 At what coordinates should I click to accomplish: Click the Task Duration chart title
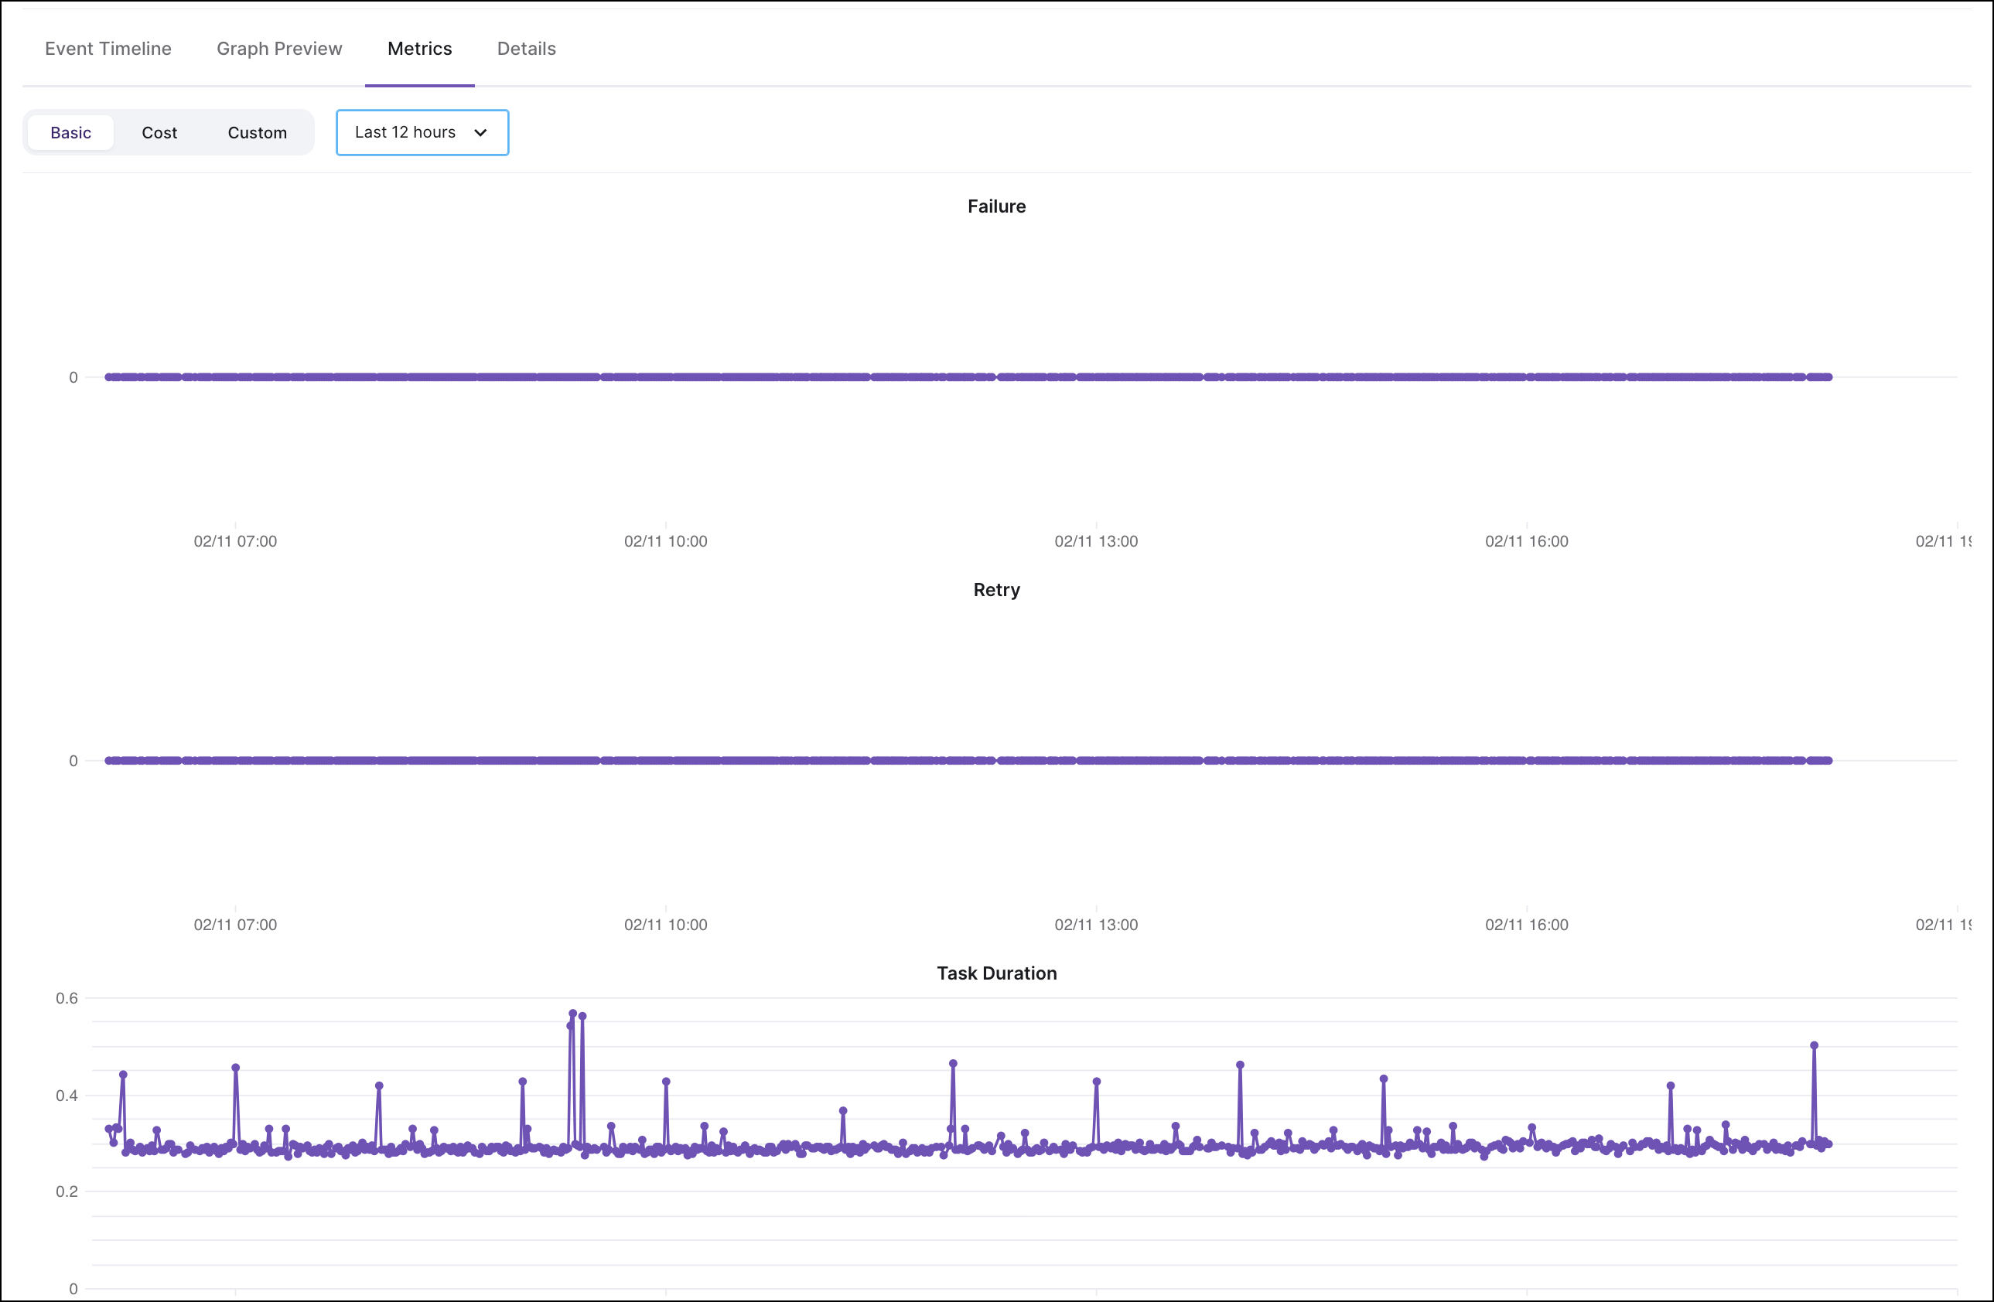point(996,973)
